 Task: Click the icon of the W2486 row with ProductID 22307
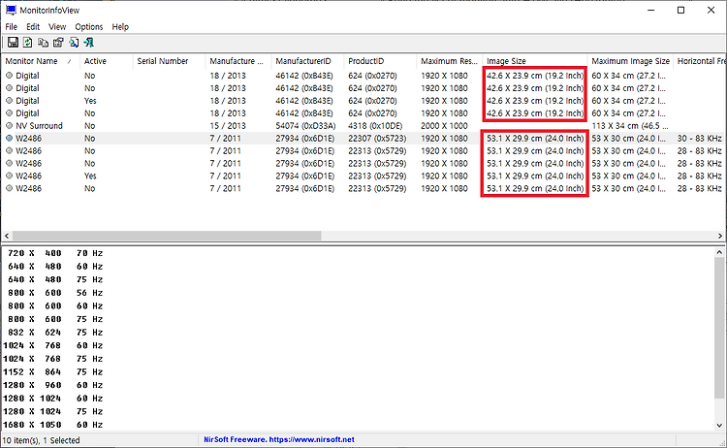10,139
